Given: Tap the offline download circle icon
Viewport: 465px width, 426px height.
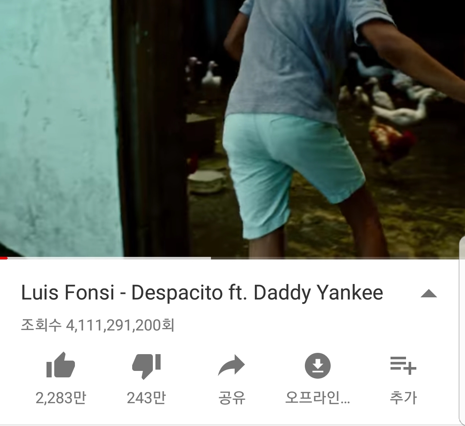Looking at the screenshot, I should point(318,365).
